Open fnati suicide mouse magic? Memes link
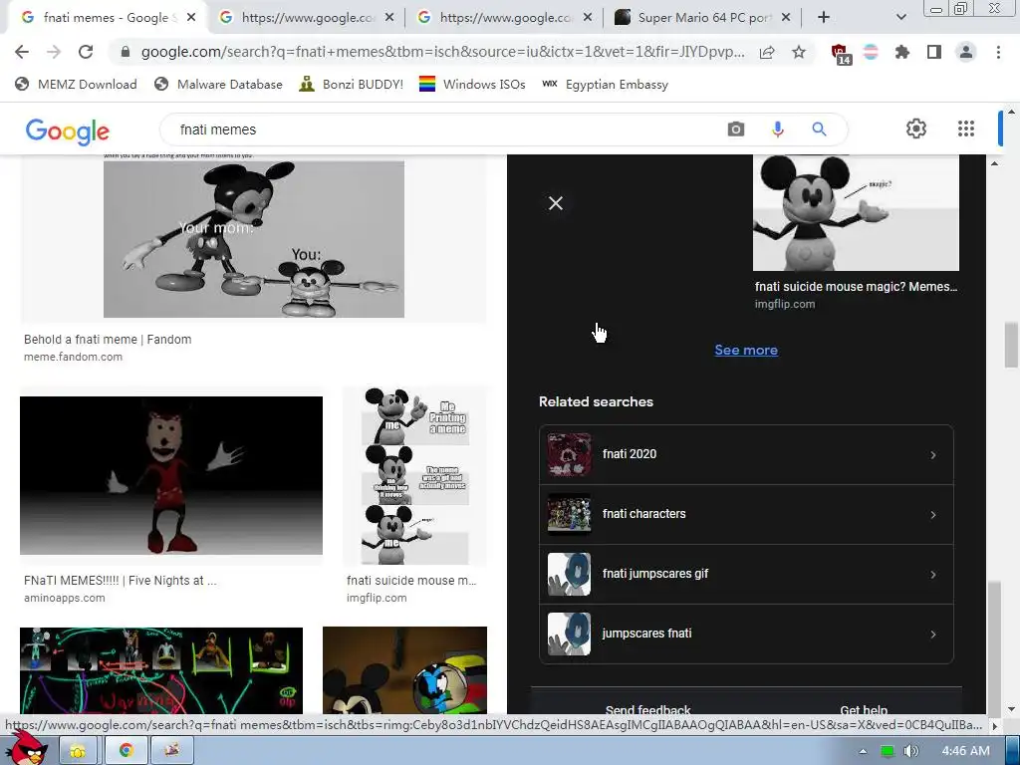This screenshot has height=765, width=1020. point(856,287)
